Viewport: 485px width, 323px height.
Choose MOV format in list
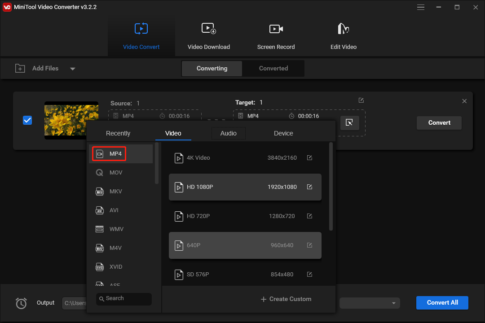[x=121, y=172]
